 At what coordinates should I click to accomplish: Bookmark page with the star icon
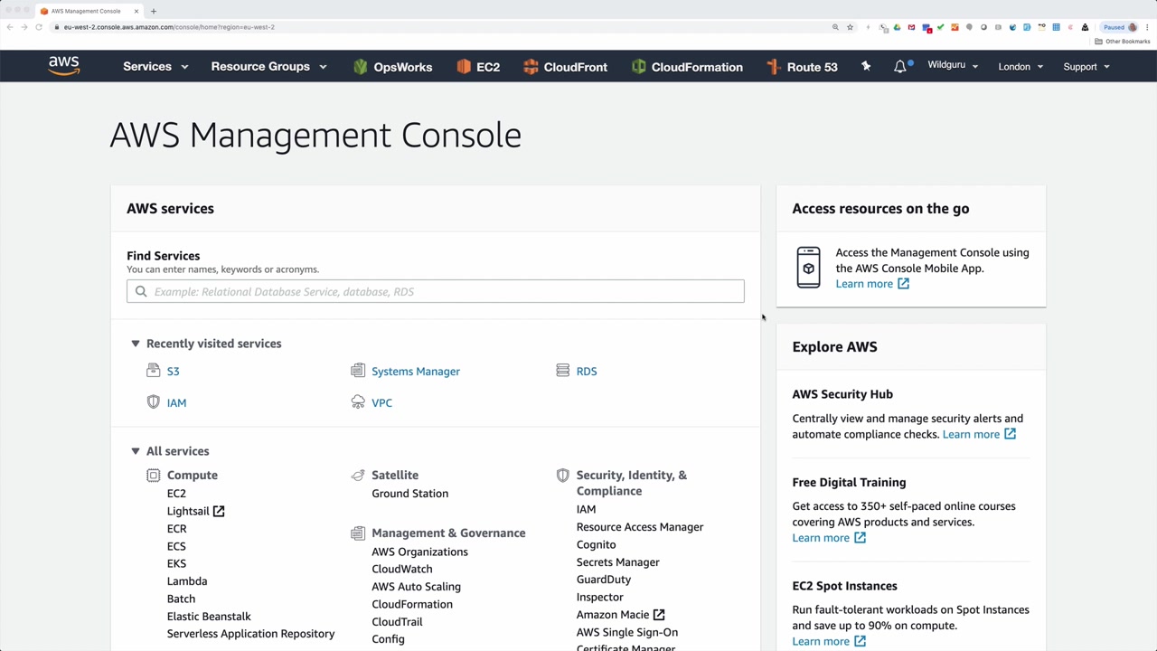[x=850, y=27]
